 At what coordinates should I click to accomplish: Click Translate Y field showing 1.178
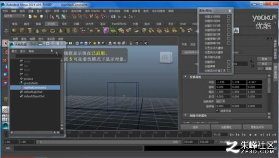(x=239, y=82)
